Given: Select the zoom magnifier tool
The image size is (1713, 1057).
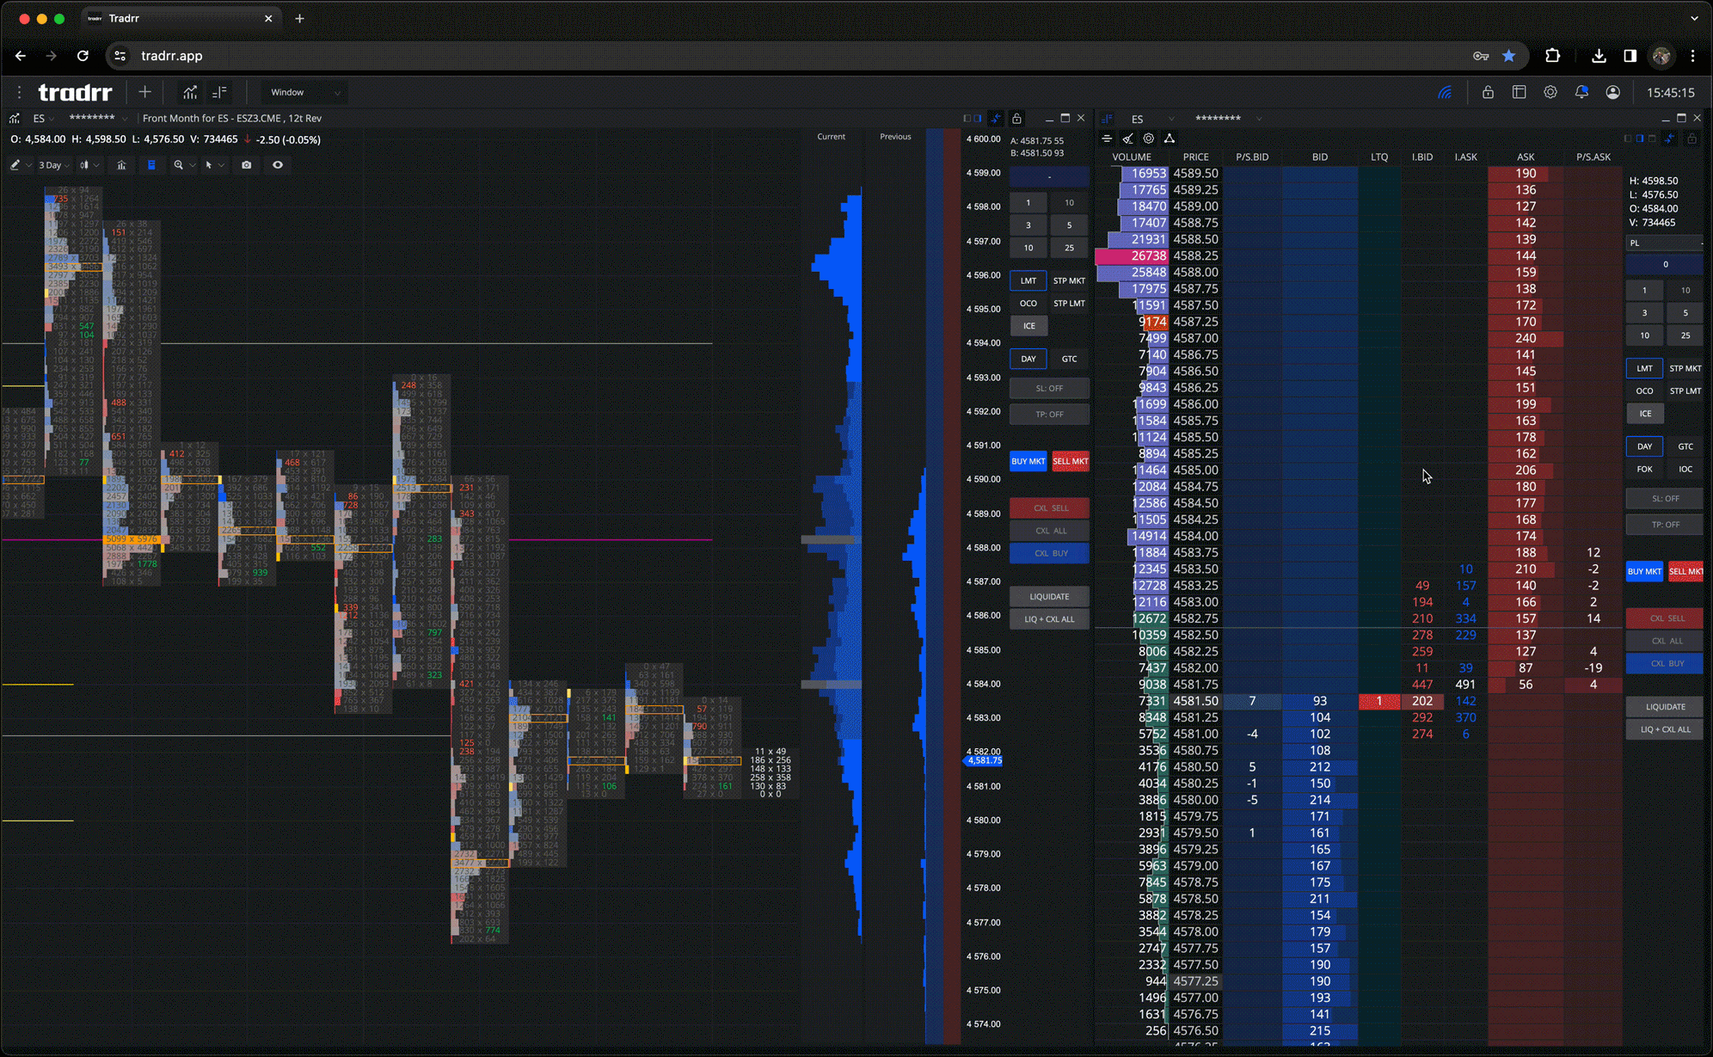Looking at the screenshot, I should click(x=177, y=164).
